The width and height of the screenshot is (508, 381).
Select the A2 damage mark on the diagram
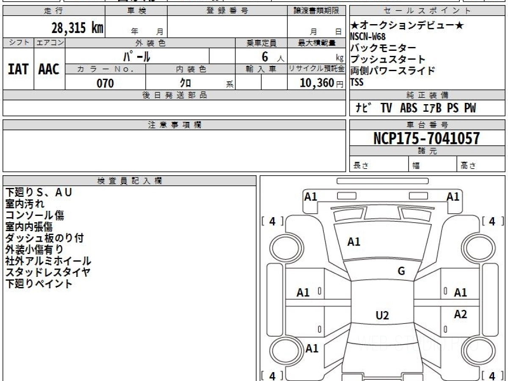tap(461, 314)
